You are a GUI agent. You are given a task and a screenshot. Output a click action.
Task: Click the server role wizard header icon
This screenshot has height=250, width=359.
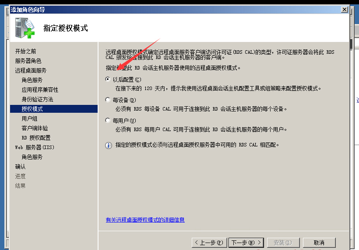point(25,28)
